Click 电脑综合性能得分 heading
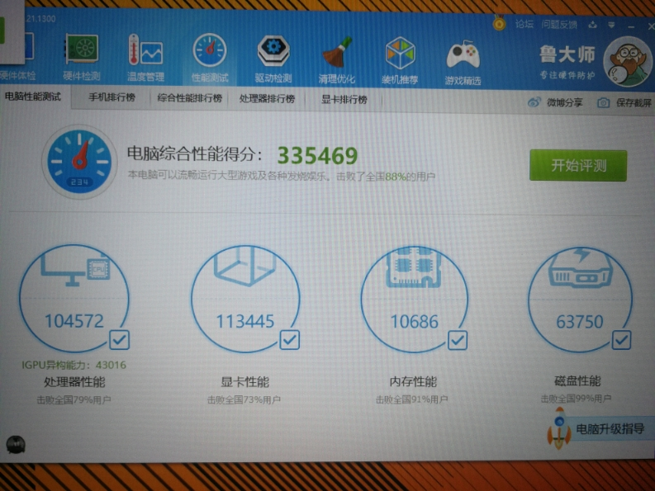 [195, 154]
